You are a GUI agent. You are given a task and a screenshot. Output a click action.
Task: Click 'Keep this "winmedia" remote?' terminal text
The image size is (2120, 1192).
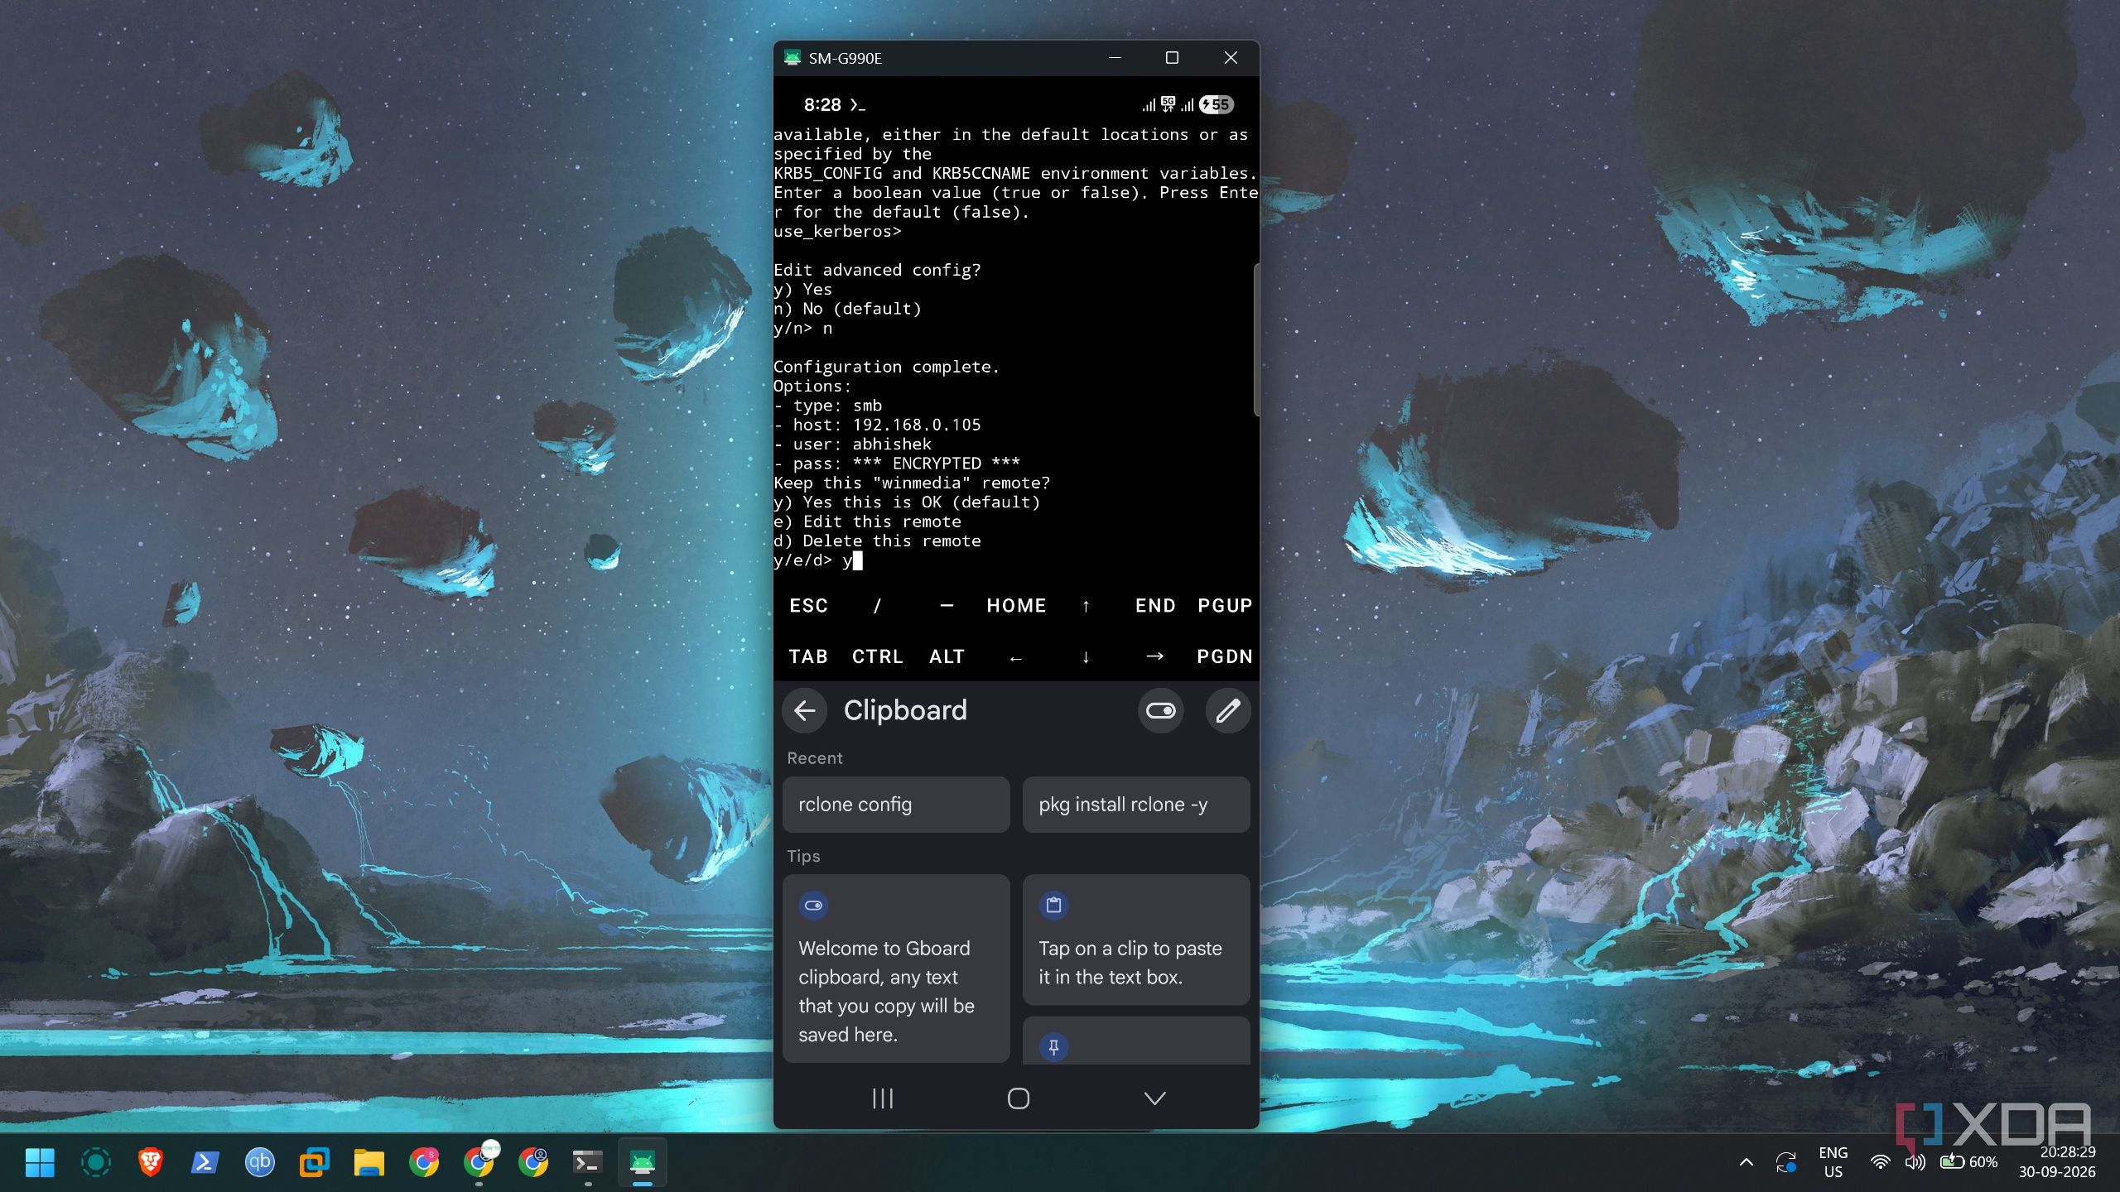point(912,483)
